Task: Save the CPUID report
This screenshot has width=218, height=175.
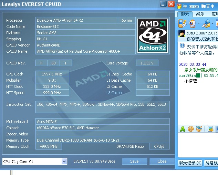Action: point(134,161)
